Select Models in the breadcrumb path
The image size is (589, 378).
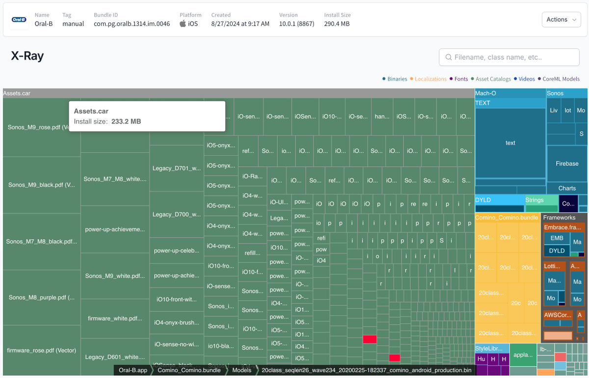click(242, 370)
